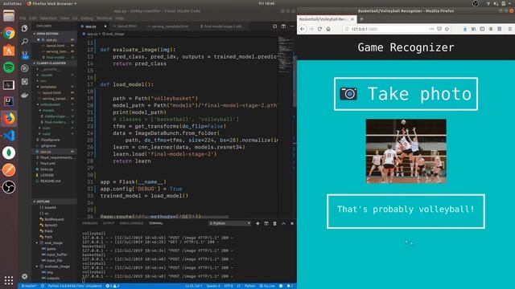This screenshot has height=289, width=515.
Task: Open the Problems panel tab
Action: tap(89, 223)
